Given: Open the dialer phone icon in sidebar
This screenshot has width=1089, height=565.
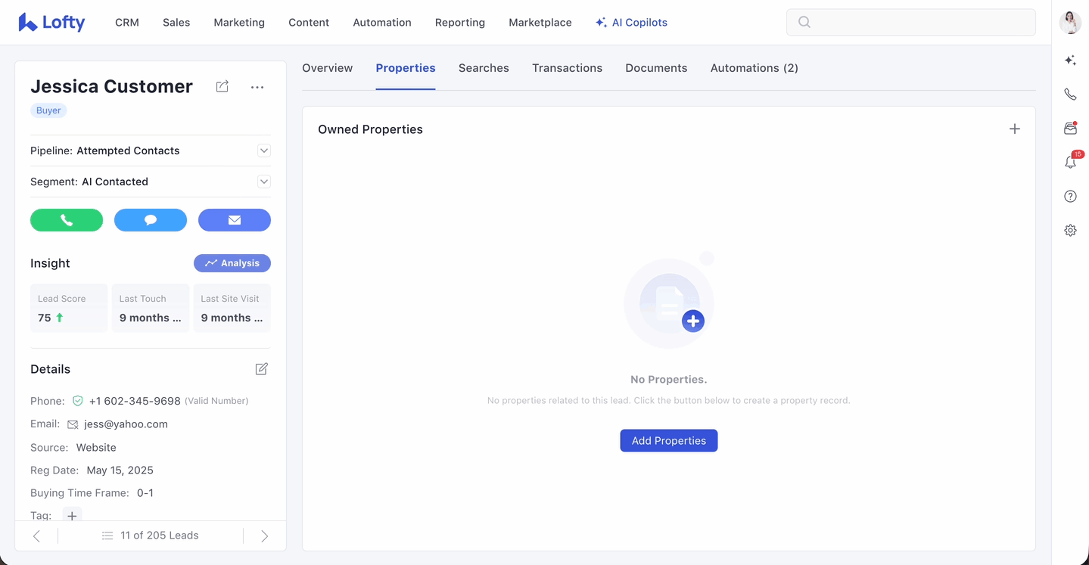Looking at the screenshot, I should (x=1070, y=95).
